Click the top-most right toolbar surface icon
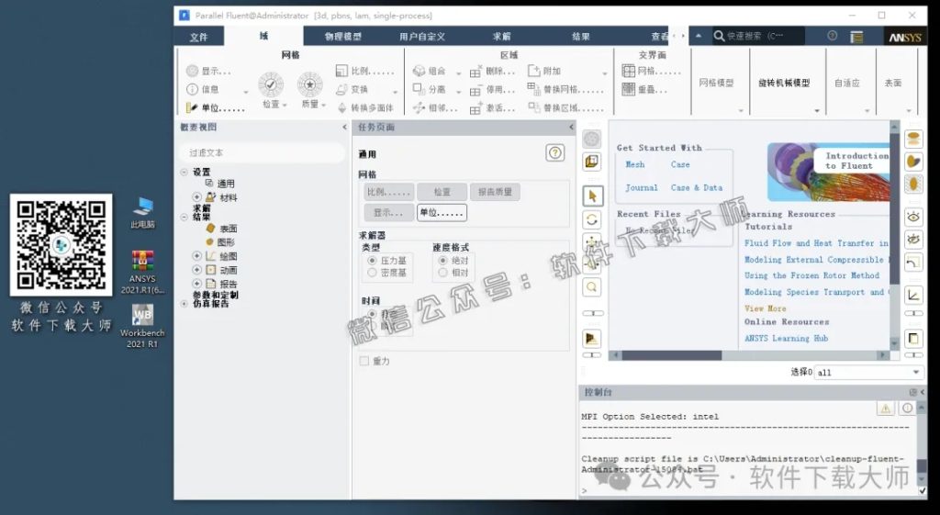Screen dimensions: 940x515 913,140
